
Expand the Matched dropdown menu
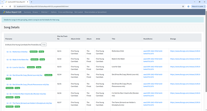point(45,12)
